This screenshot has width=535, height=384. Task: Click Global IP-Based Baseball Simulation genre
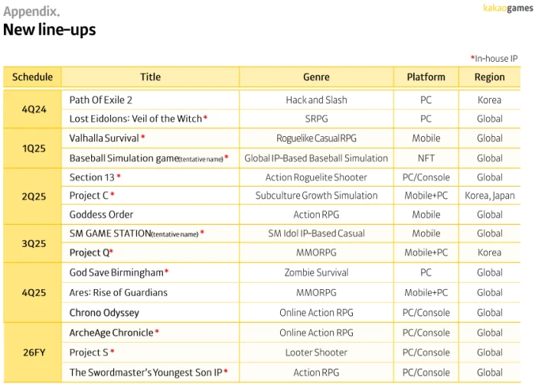[316, 158]
